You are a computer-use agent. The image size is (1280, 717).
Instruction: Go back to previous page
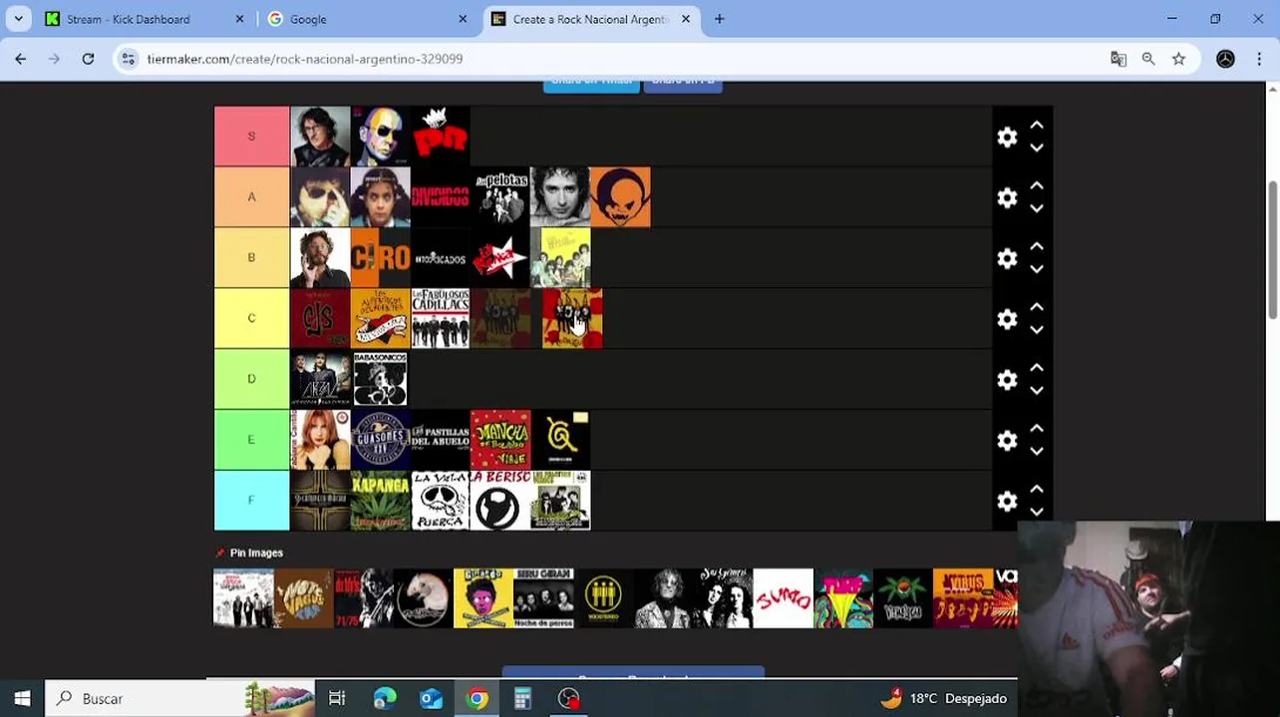(20, 59)
